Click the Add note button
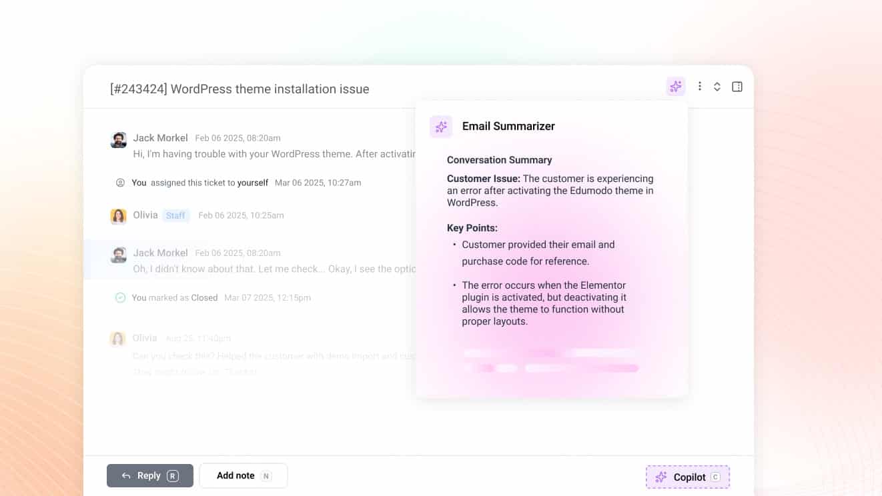The image size is (882, 496). pyautogui.click(x=243, y=475)
